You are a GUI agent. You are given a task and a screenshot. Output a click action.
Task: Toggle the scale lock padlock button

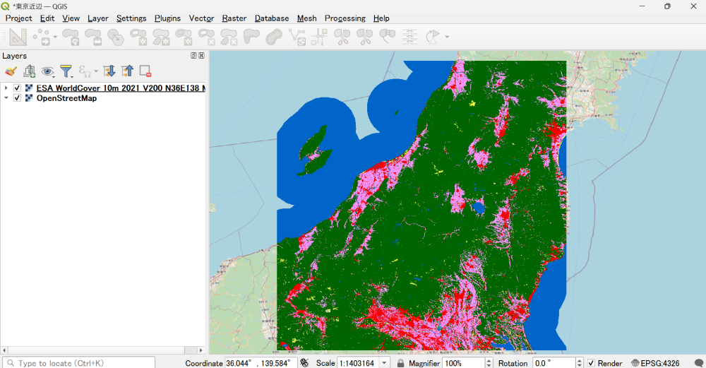tap(400, 363)
